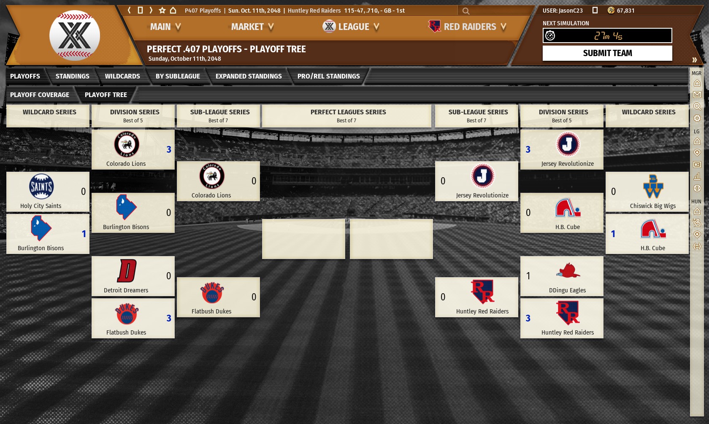The width and height of the screenshot is (709, 424).
Task: Click the "67,831" points balance
Action: pos(625,11)
